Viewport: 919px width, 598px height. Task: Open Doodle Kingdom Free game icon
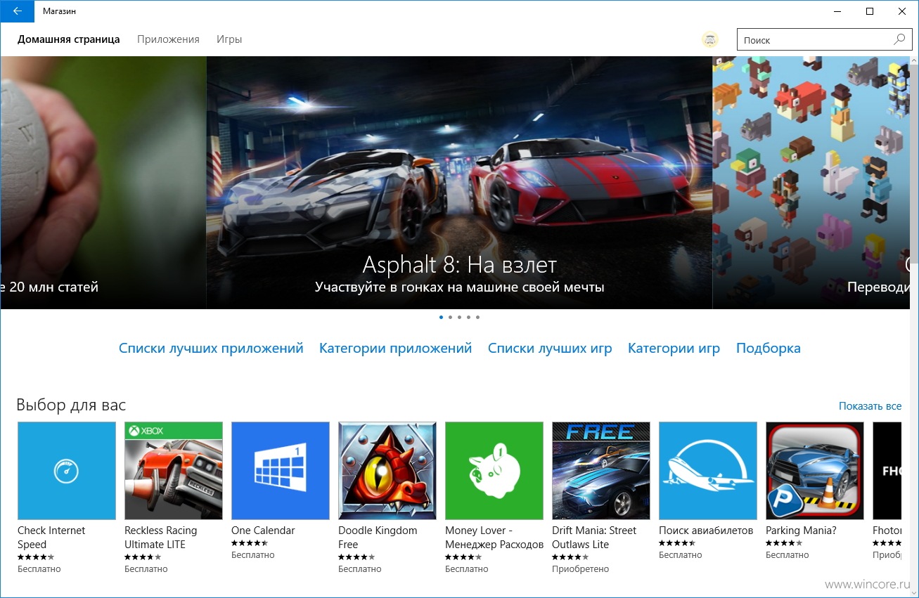click(387, 470)
